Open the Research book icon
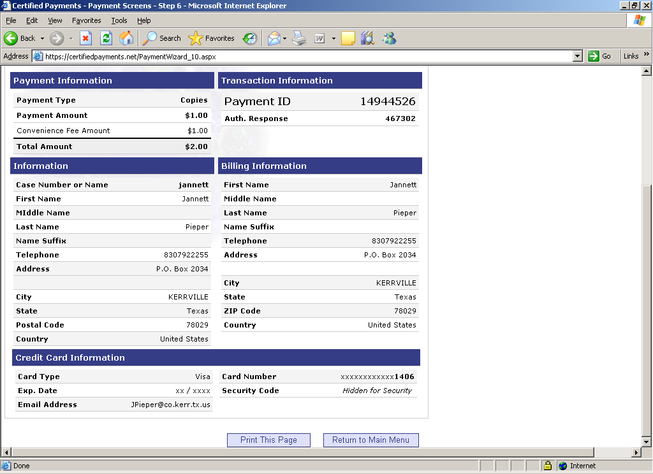 pyautogui.click(x=367, y=38)
